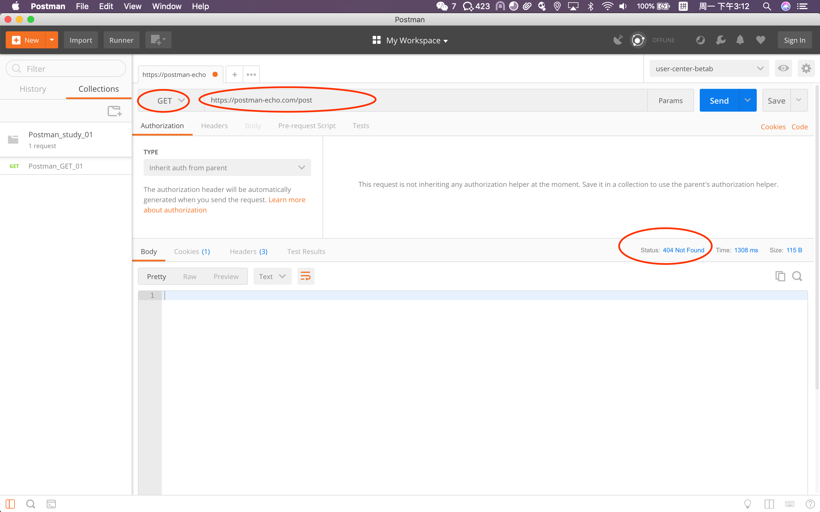Copy response body to clipboard icon

click(780, 276)
